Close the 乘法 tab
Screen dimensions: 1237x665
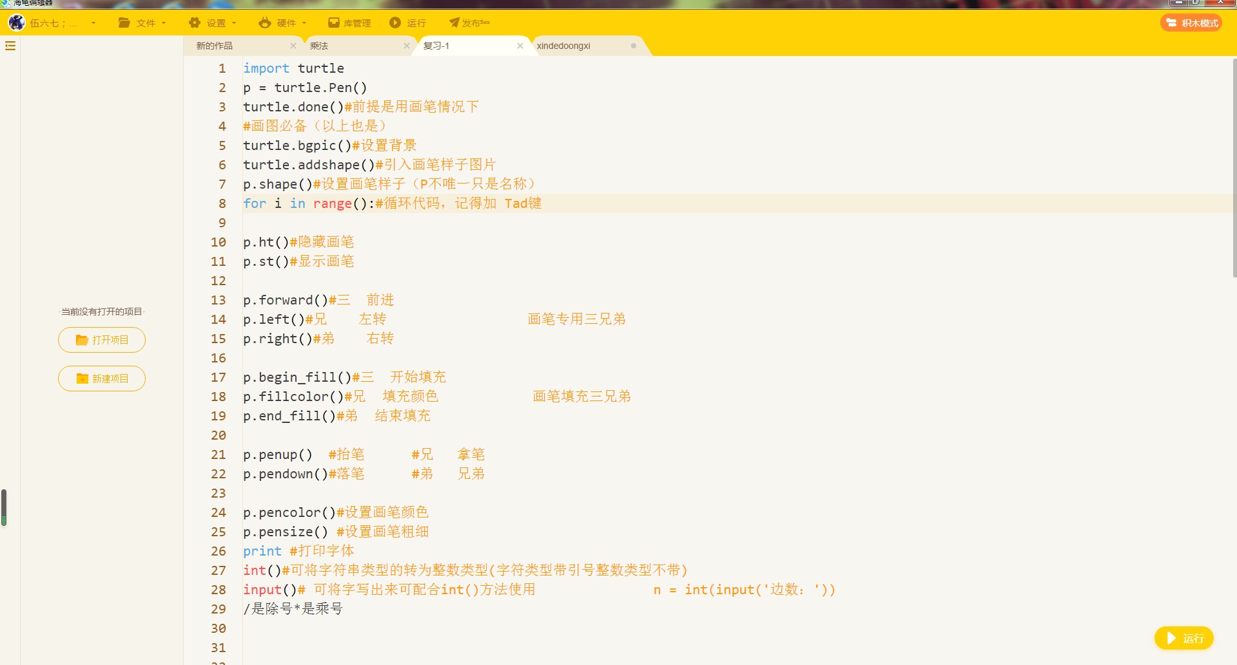click(407, 46)
